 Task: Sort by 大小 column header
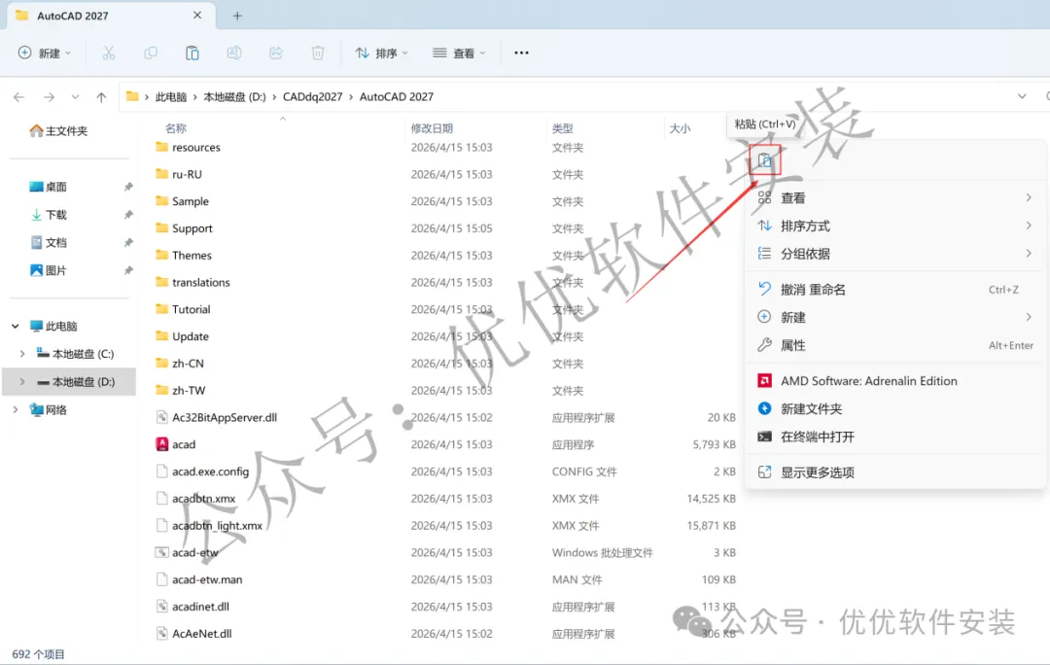coord(680,128)
